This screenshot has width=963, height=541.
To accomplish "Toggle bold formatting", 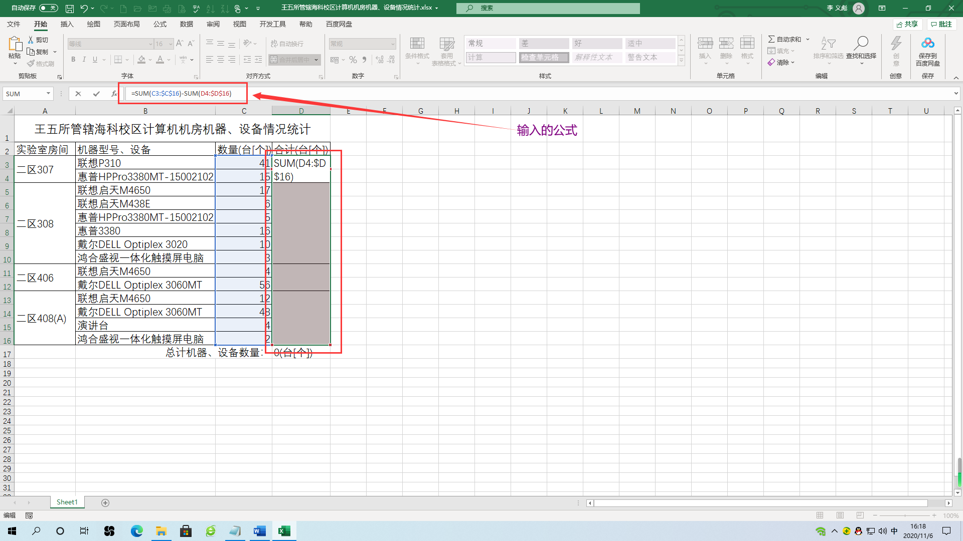I will coord(73,60).
